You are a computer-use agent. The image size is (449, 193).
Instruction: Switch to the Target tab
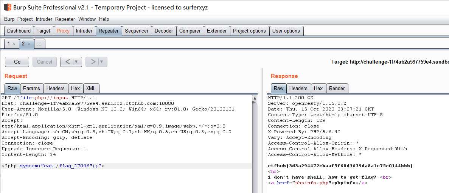44,31
